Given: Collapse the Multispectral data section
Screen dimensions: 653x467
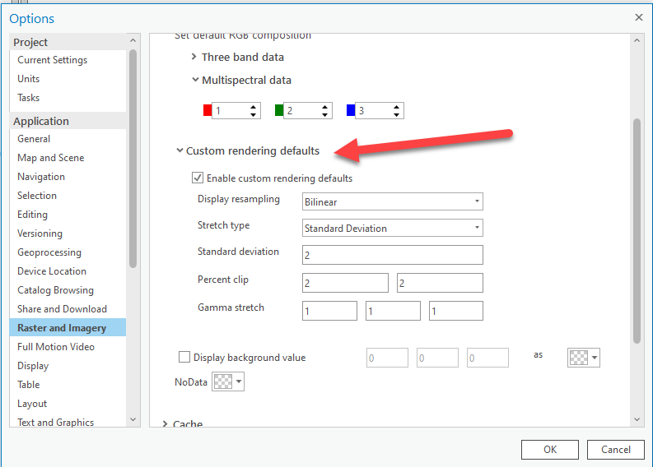Looking at the screenshot, I should [194, 81].
